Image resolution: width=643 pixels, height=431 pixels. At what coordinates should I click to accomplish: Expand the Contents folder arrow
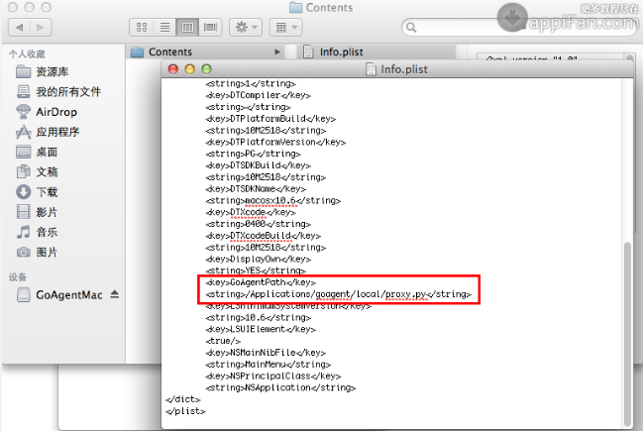277,53
